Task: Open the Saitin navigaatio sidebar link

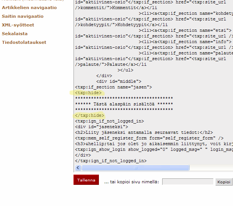Action: click(x=23, y=16)
